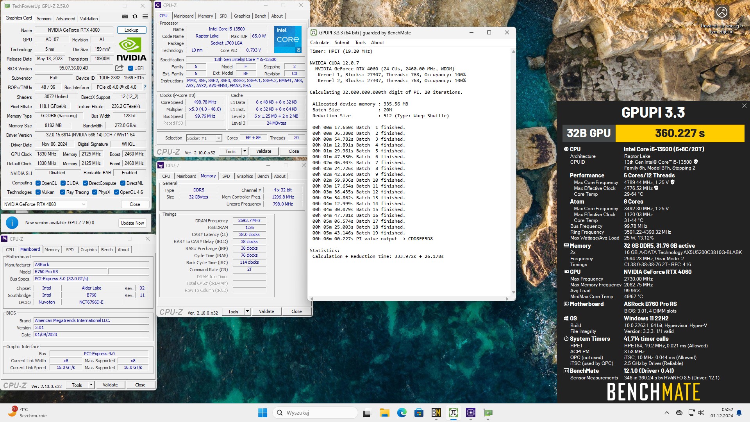This screenshot has height=422, width=750.
Task: Click the Intel Core i5 logo in CPU-Z
Action: (x=288, y=39)
